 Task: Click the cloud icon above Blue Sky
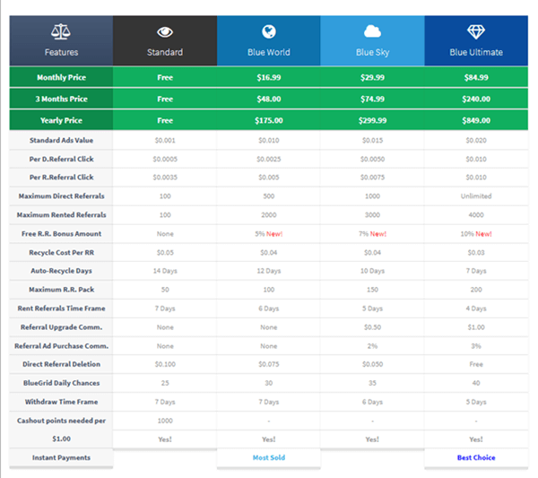click(x=372, y=31)
